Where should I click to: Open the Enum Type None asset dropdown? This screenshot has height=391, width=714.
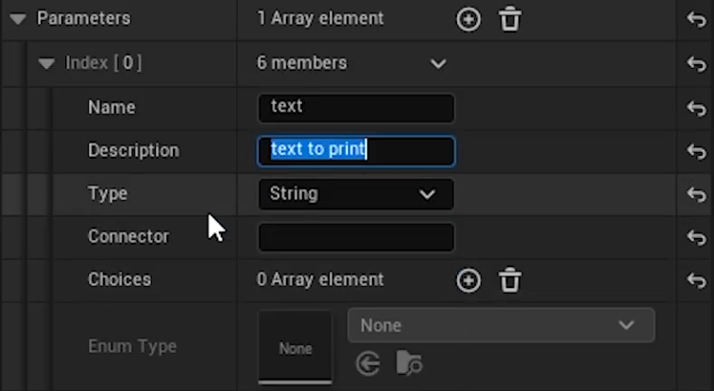tap(501, 325)
